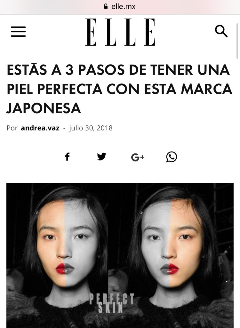The height and width of the screenshot is (328, 240).
Task: Click the PERFECT SKIN text overlay
Action: click(112, 303)
